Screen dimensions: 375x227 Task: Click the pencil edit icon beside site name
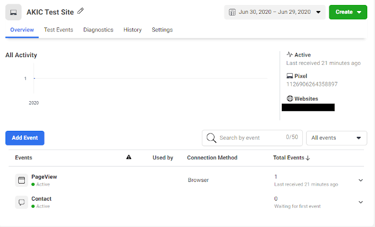point(81,11)
